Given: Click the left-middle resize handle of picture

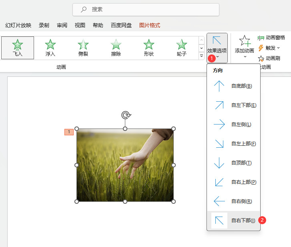Looking at the screenshot, I should pos(76,165).
